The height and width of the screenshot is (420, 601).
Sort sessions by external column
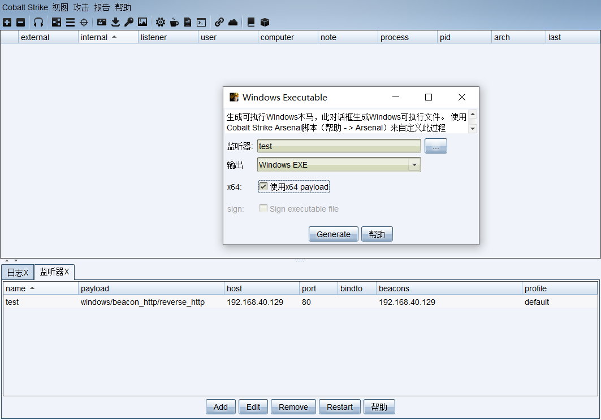[48, 37]
